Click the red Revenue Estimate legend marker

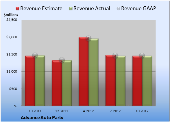point(17,8)
